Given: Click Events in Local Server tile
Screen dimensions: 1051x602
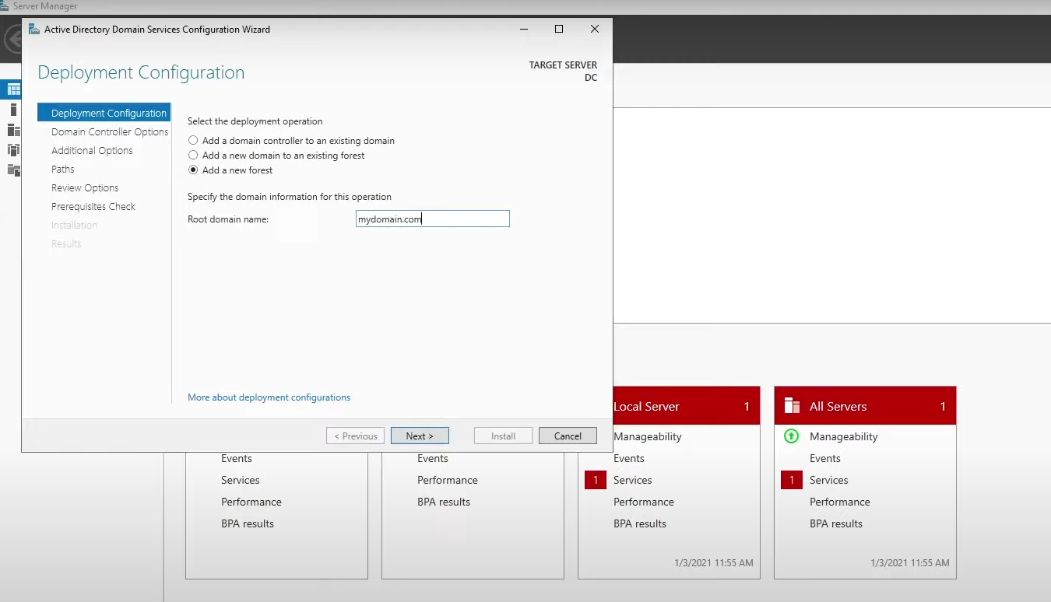Looking at the screenshot, I should [629, 458].
